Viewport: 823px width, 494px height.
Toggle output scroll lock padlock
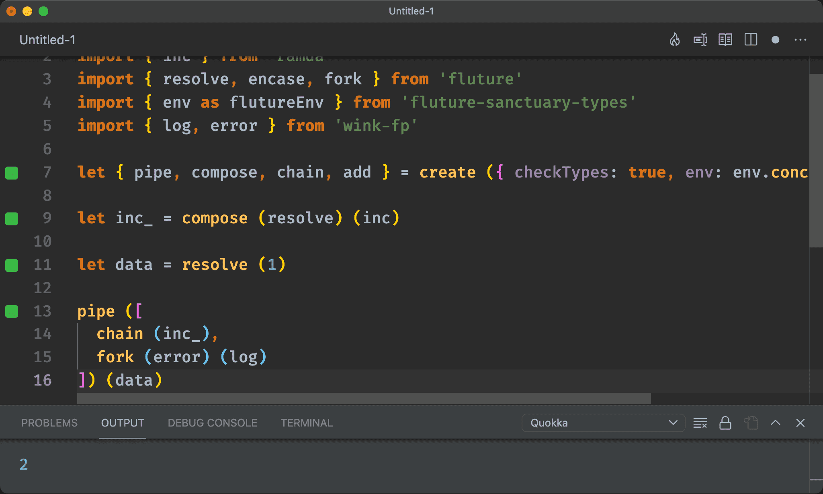coord(725,423)
